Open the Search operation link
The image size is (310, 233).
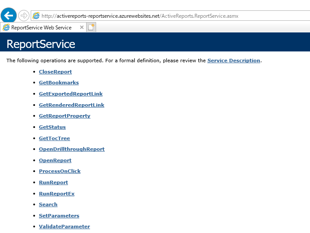click(48, 204)
